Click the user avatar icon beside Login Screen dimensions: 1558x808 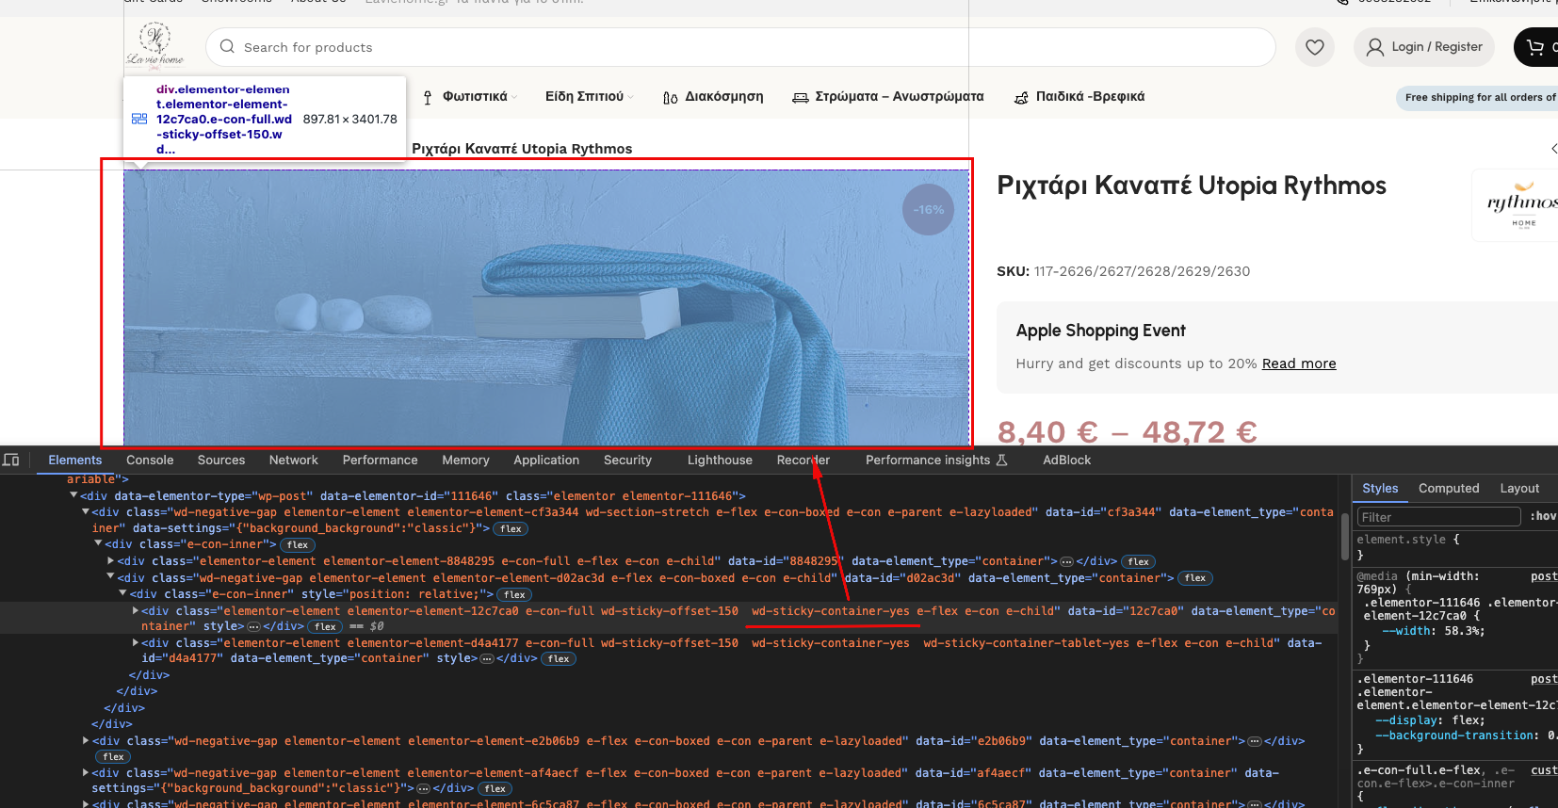(1375, 47)
